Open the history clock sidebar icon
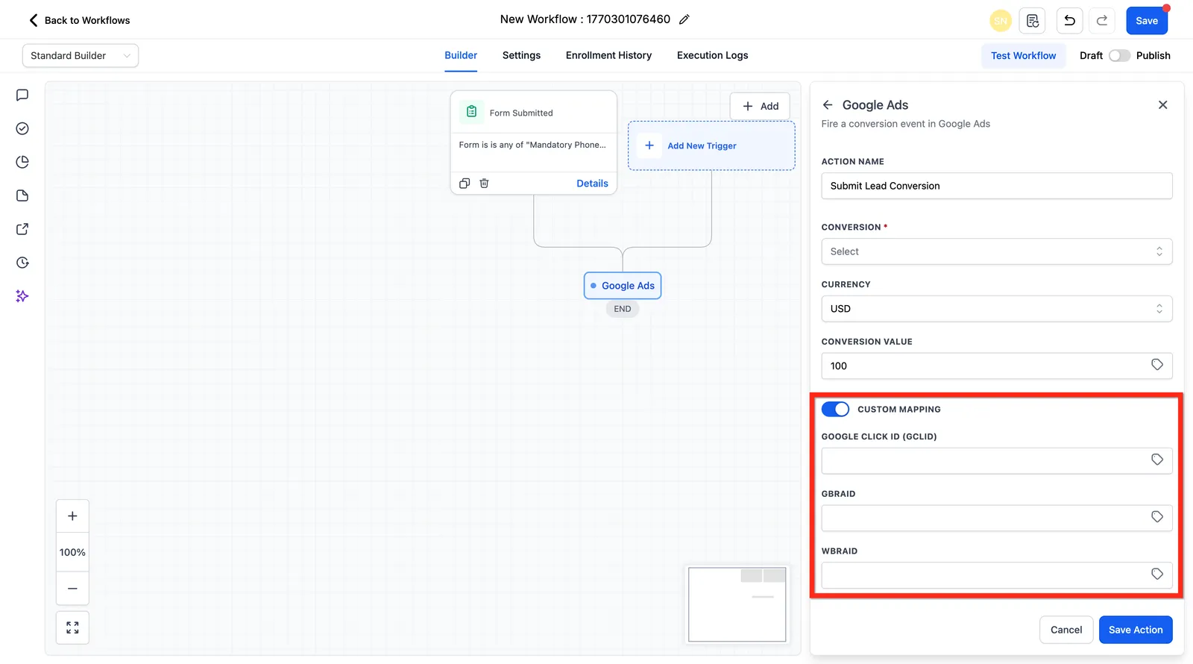The image size is (1193, 664). (x=22, y=263)
